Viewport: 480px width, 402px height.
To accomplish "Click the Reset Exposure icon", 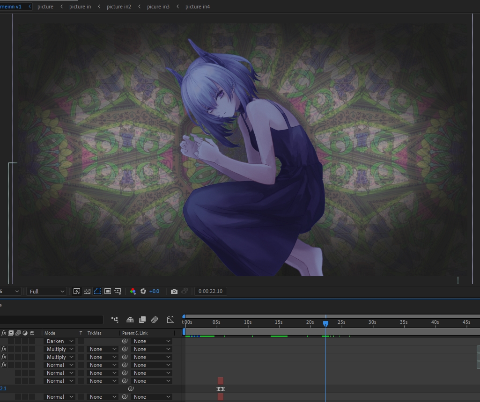I will click(143, 291).
